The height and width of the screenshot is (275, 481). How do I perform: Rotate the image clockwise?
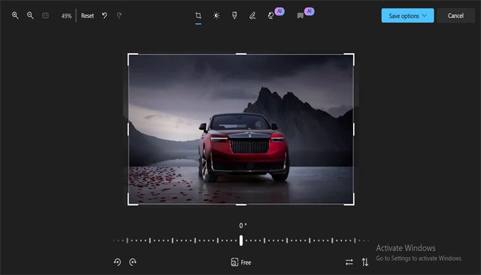133,262
